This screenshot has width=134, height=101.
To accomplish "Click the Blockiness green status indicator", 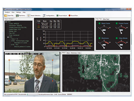I will coord(99,38).
